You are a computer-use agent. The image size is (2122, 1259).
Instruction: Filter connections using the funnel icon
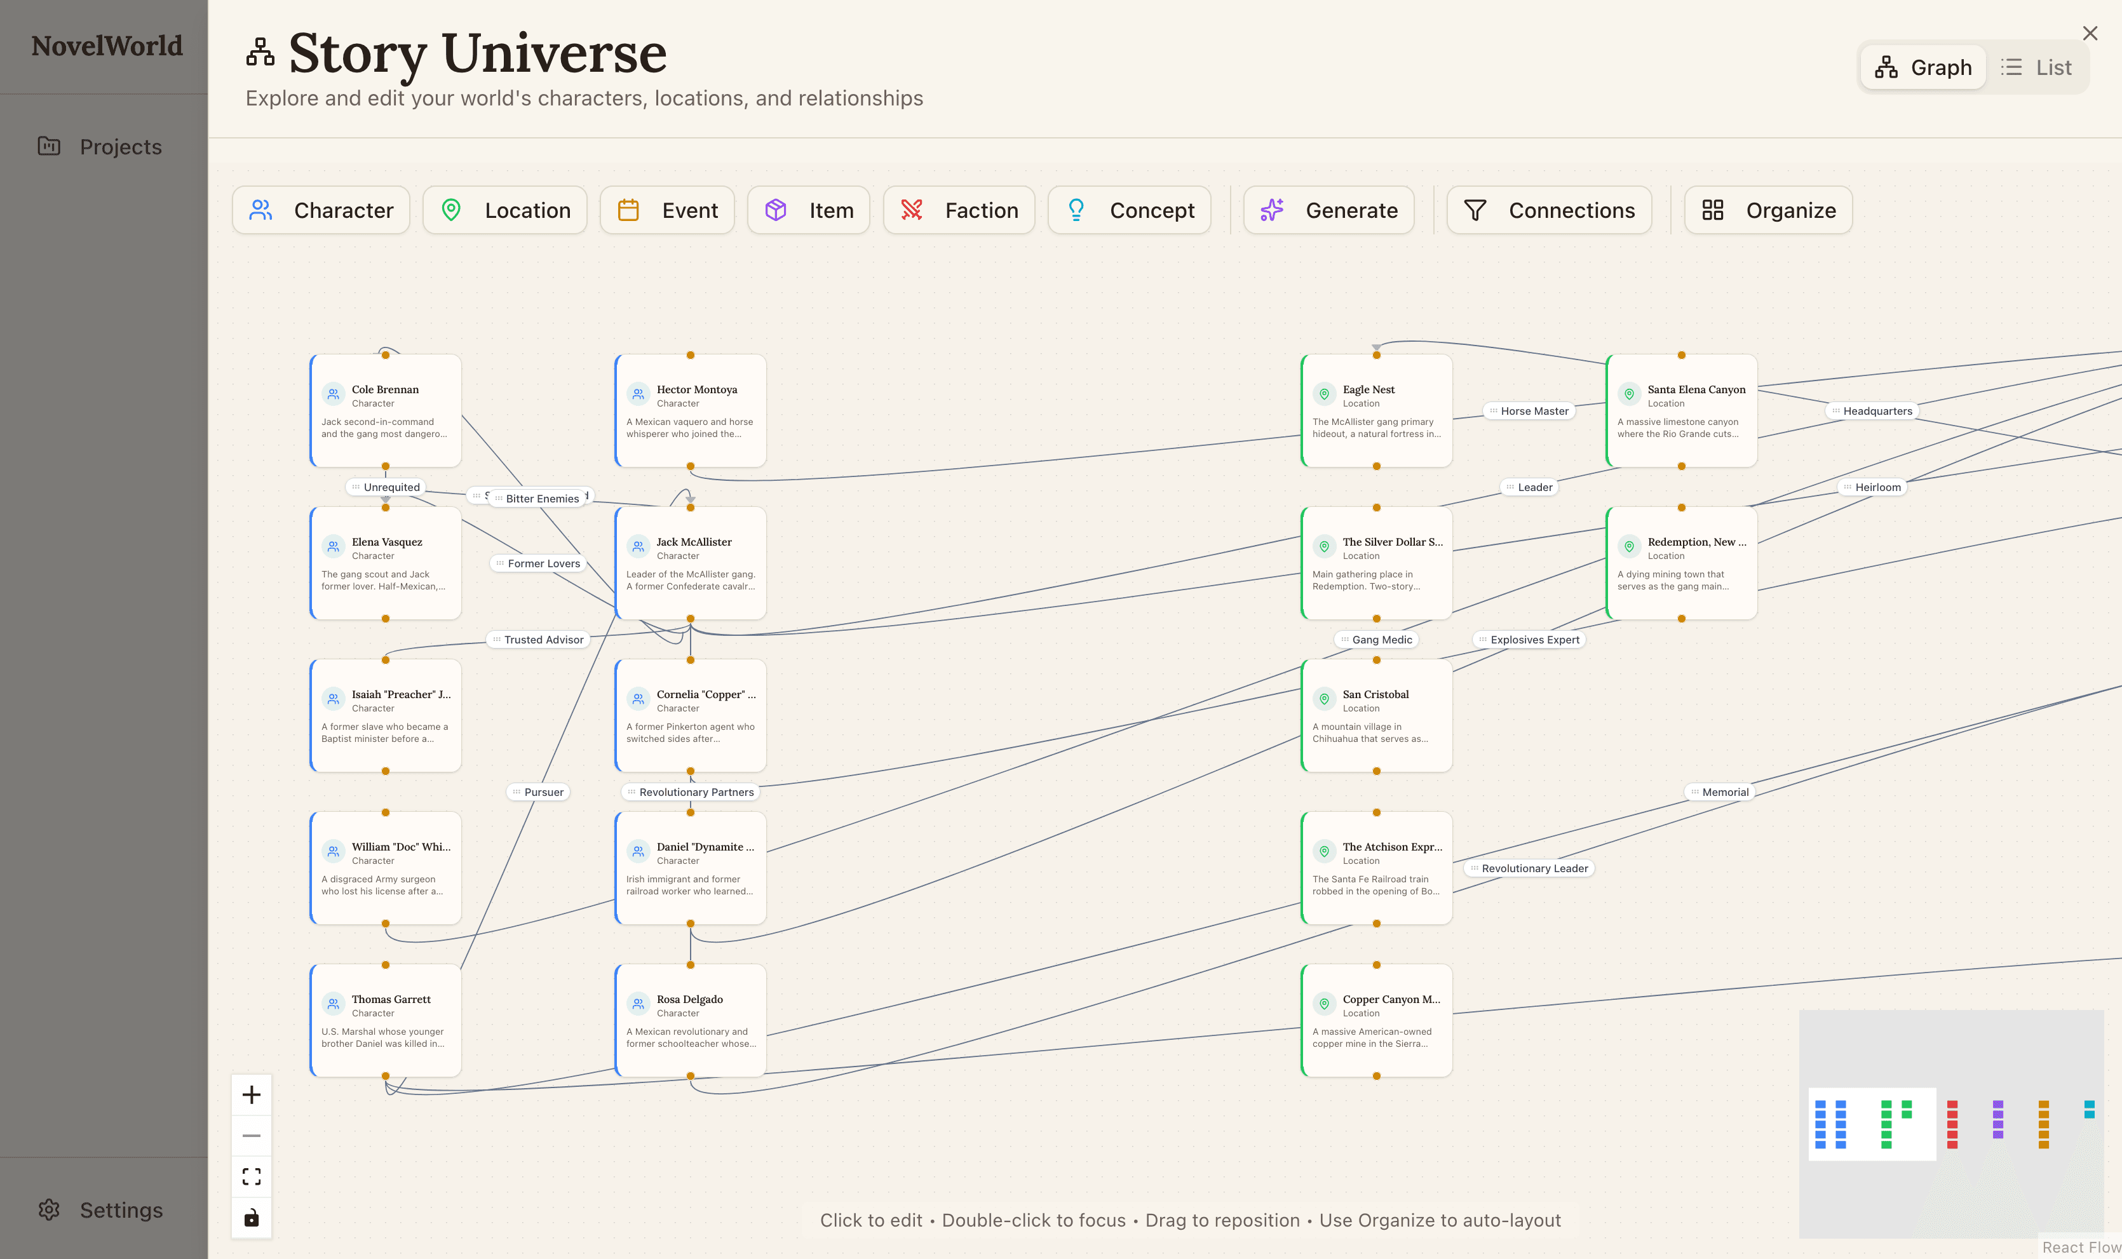tap(1548, 210)
